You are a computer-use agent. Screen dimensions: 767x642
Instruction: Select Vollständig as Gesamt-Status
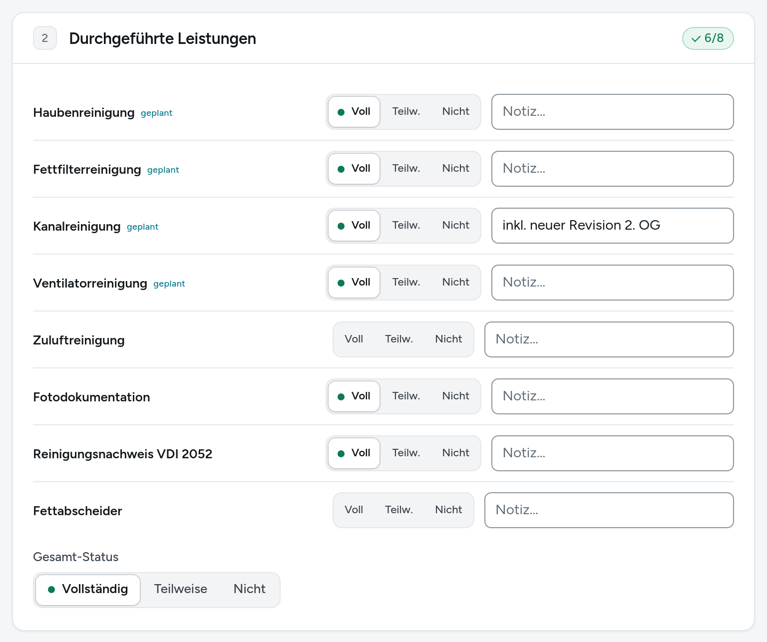[88, 590]
